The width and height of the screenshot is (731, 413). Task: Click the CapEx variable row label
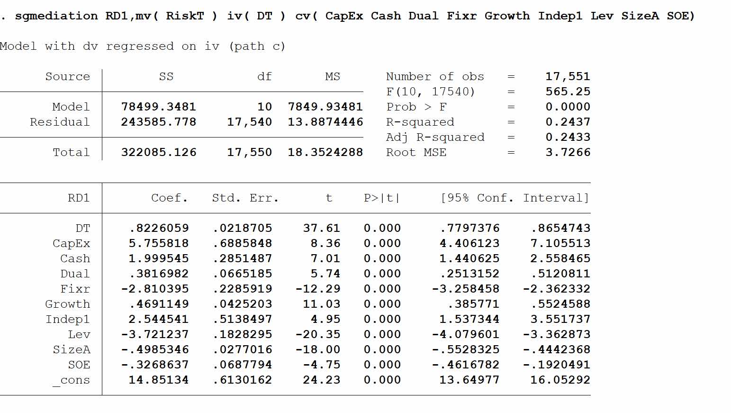(x=71, y=244)
